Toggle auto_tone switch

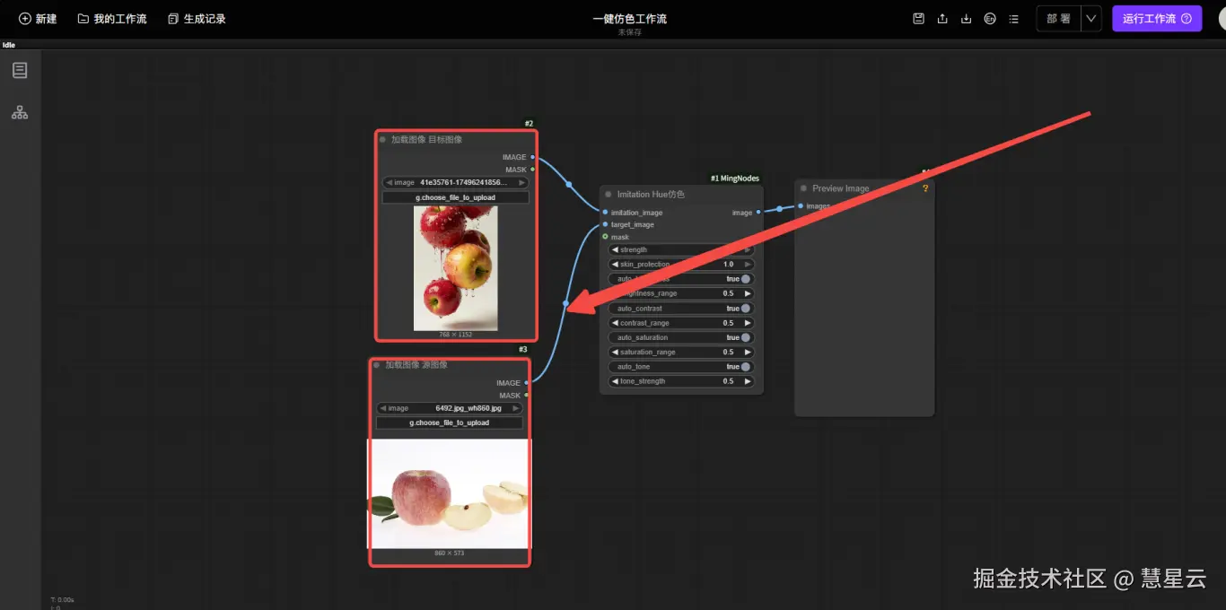pyautogui.click(x=745, y=367)
